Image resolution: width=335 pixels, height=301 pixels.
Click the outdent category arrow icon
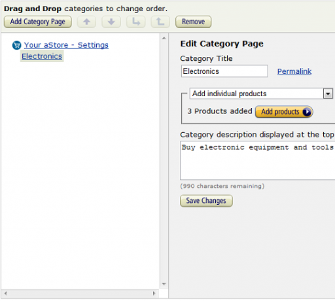pyautogui.click(x=160, y=22)
